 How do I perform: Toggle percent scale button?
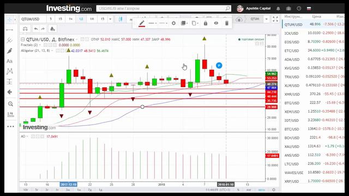tap(238, 190)
